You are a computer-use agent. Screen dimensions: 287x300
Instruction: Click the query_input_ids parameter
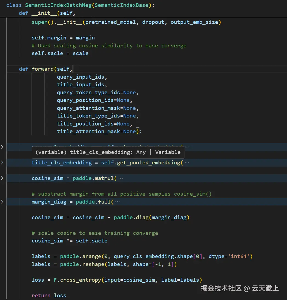(x=82, y=77)
